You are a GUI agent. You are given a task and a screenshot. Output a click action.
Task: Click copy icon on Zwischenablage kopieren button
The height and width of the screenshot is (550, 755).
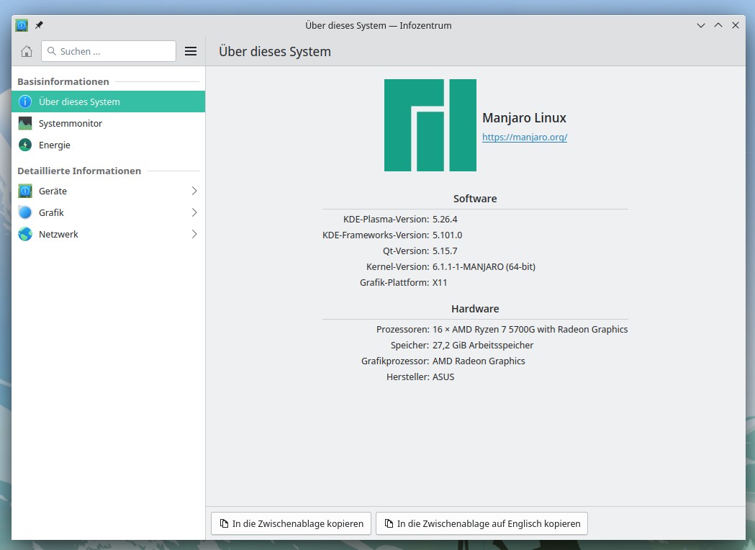pos(224,523)
